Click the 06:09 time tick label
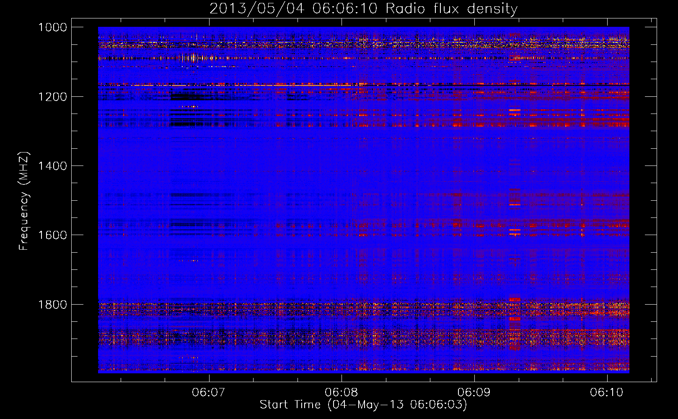Screen dimensions: 678x419 (x=474, y=392)
